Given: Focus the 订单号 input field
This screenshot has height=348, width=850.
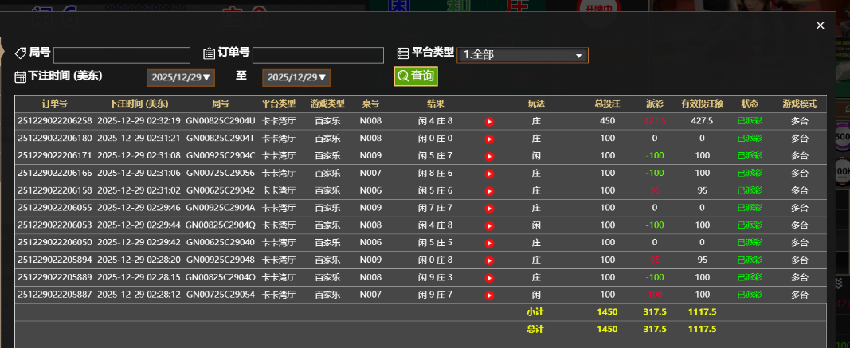Looking at the screenshot, I should click(318, 55).
